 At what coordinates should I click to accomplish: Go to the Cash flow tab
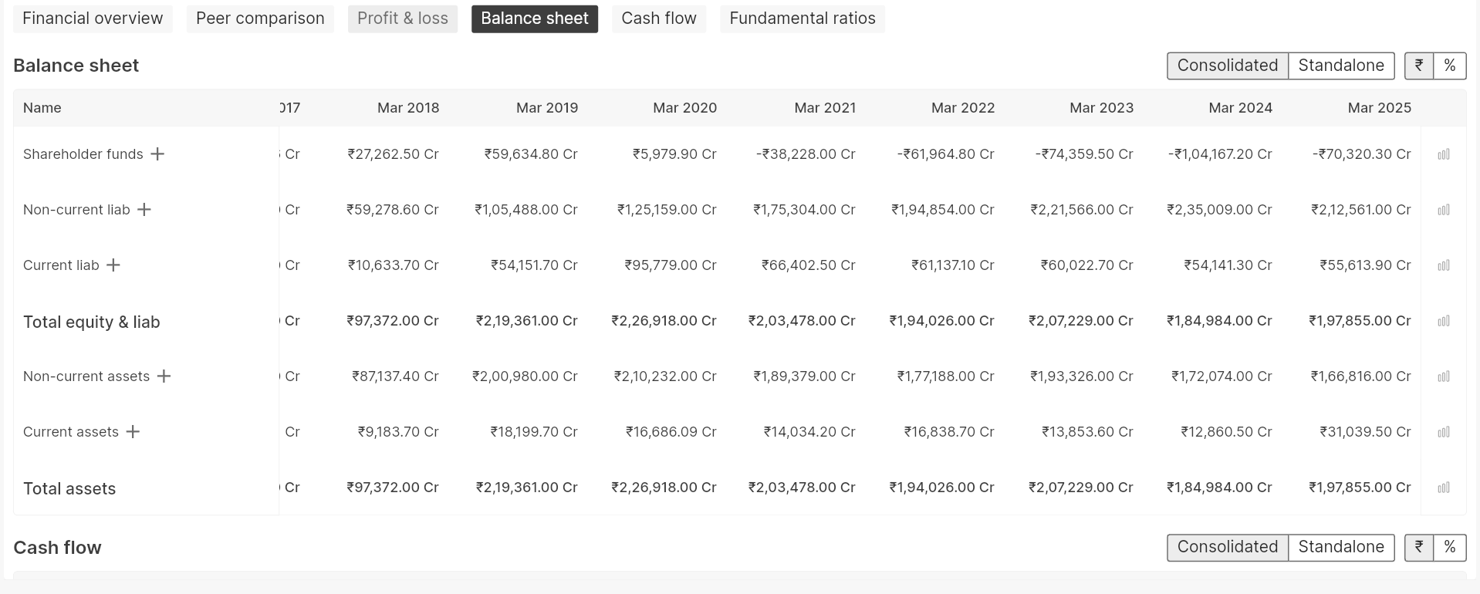[x=658, y=19]
